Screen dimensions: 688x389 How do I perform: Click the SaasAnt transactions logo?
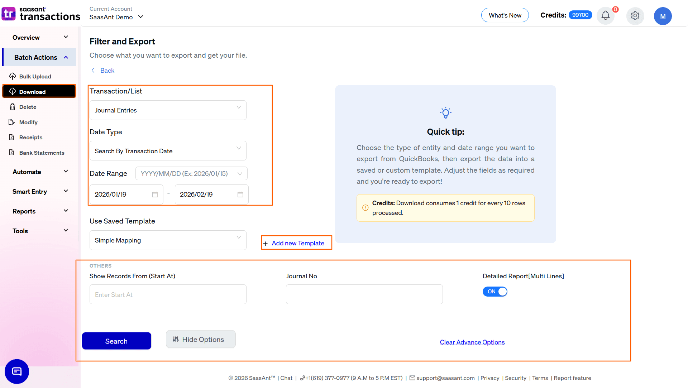(41, 14)
